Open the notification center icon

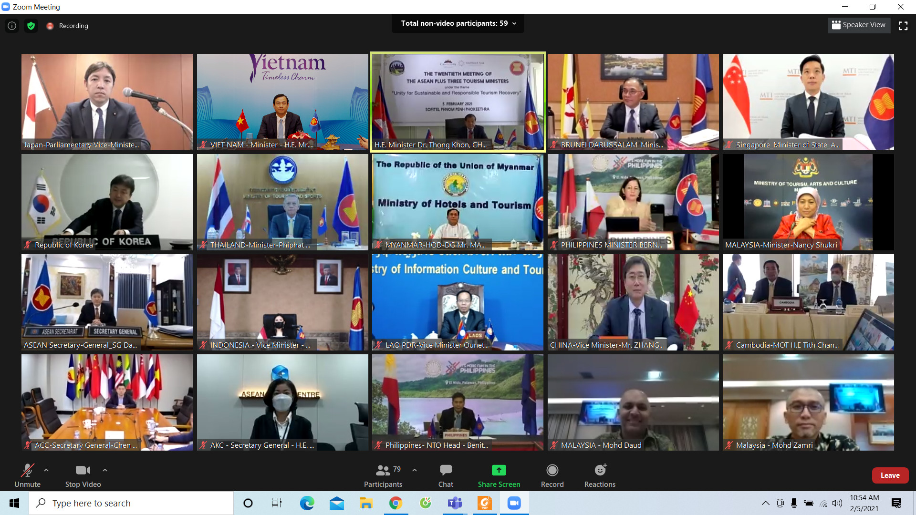(896, 503)
